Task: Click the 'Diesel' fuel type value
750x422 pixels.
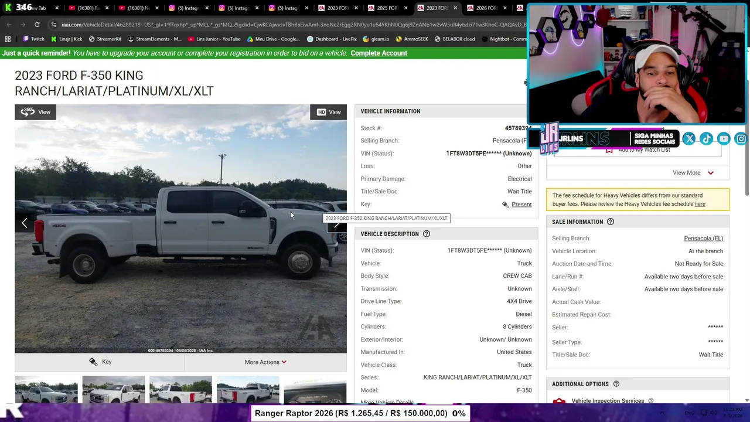Action: click(x=524, y=314)
